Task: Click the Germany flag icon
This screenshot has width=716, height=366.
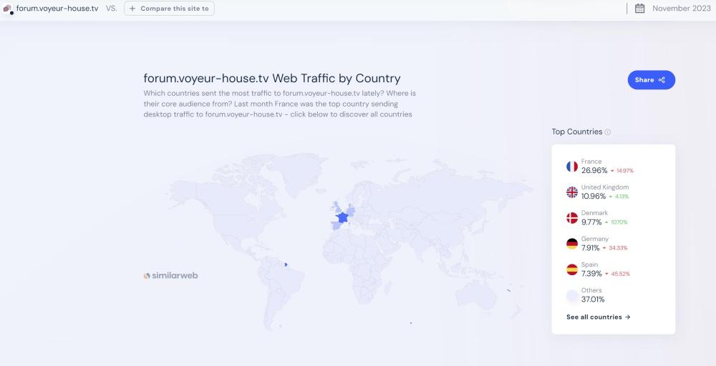Action: tap(571, 244)
